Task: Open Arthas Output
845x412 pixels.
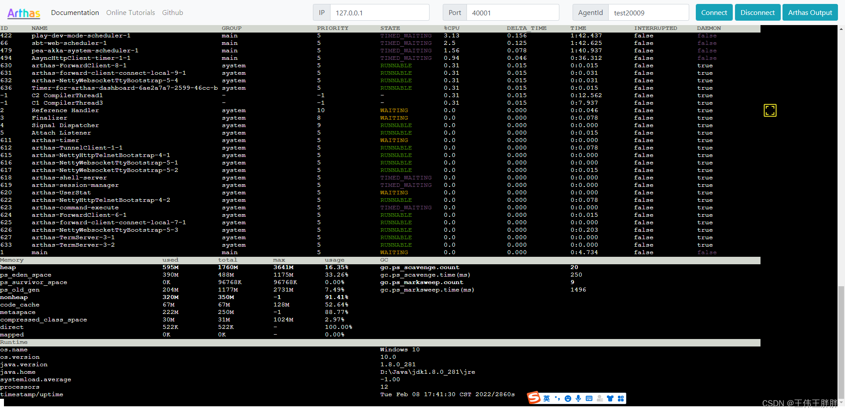Action: tap(810, 12)
